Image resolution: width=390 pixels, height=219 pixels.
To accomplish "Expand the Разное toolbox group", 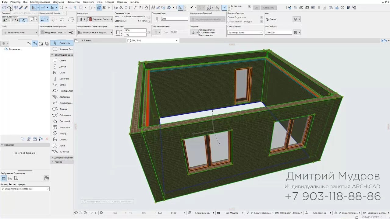I will point(62,162).
